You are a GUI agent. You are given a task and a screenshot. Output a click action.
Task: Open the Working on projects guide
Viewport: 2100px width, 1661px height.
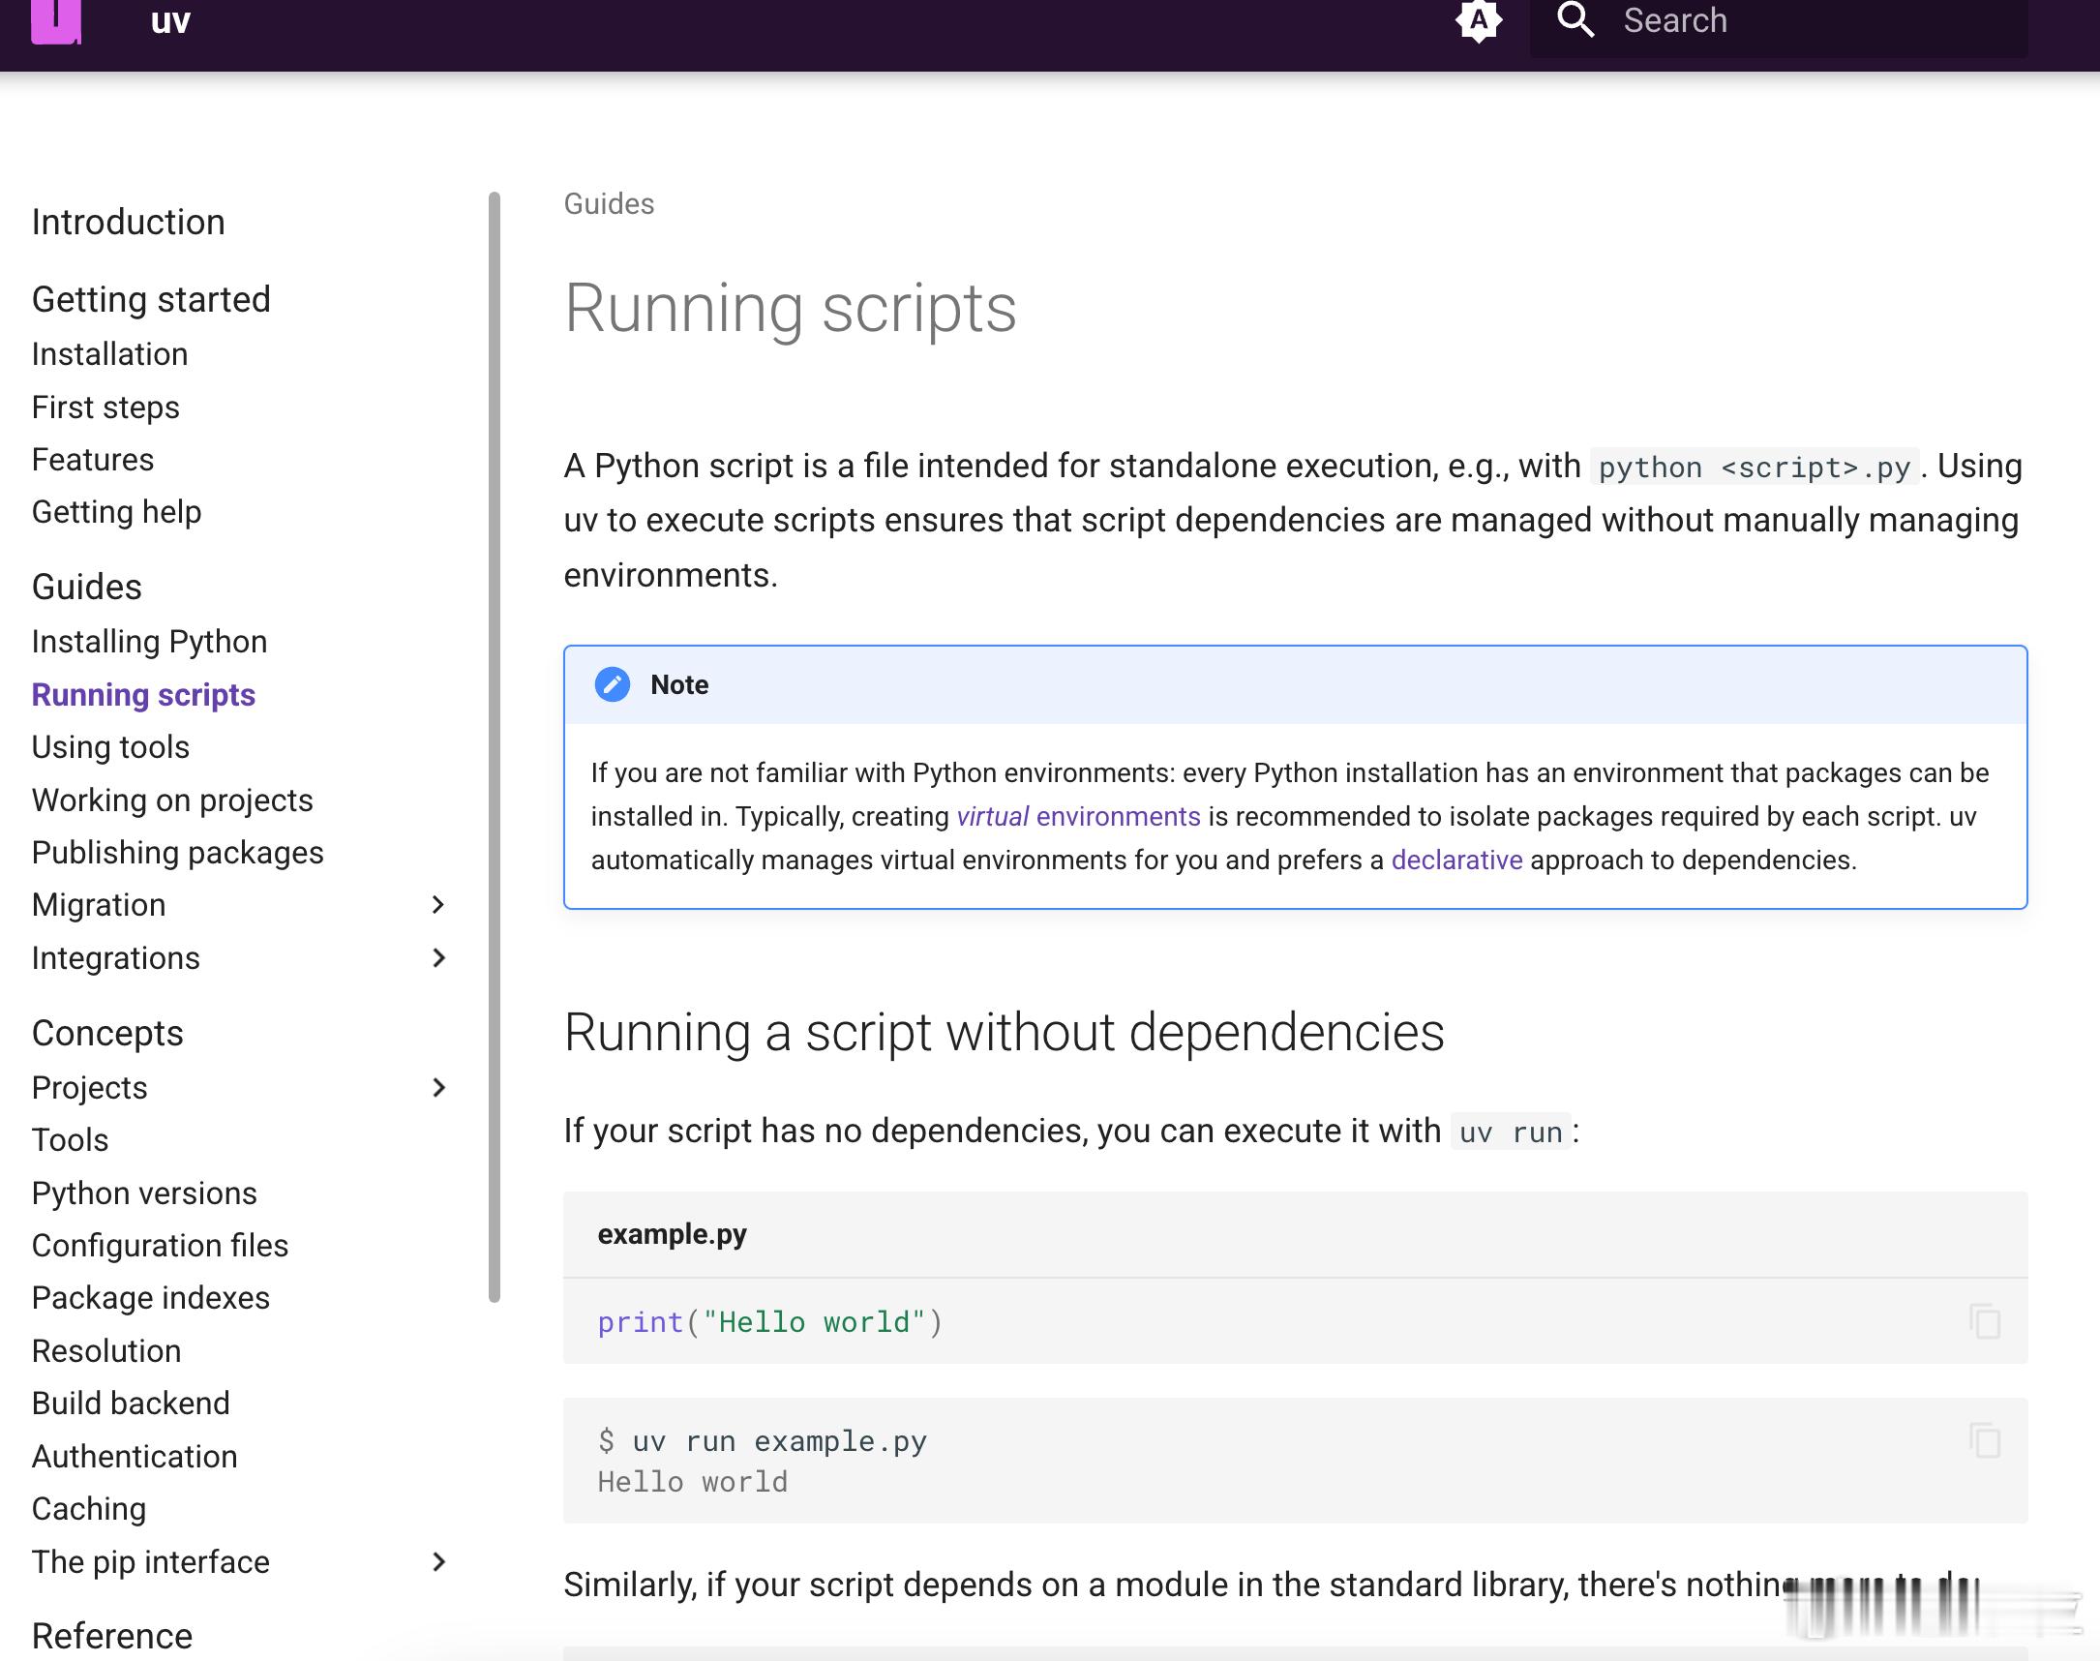(x=172, y=800)
